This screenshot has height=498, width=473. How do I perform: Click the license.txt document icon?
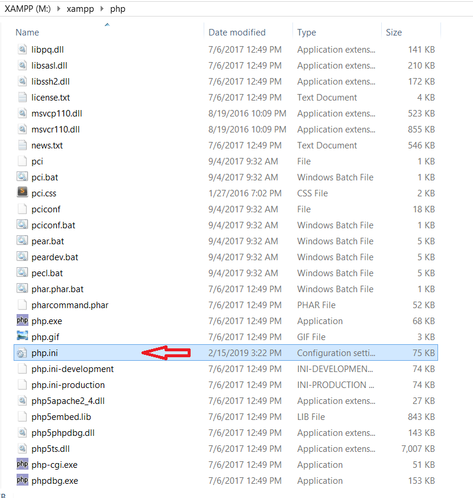pyautogui.click(x=22, y=97)
